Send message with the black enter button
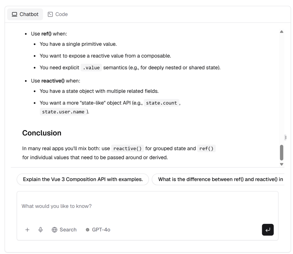Screen dimensions: 293x254 [x=267, y=230]
